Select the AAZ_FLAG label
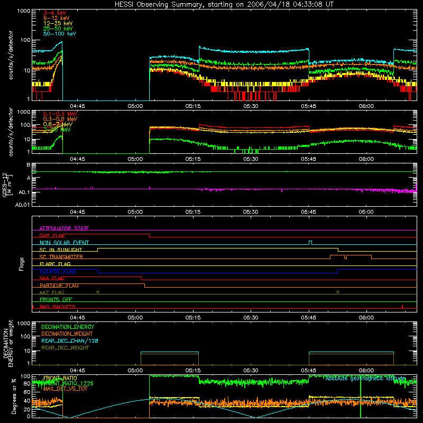Viewport: 423px width, 423px height. (x=52, y=292)
